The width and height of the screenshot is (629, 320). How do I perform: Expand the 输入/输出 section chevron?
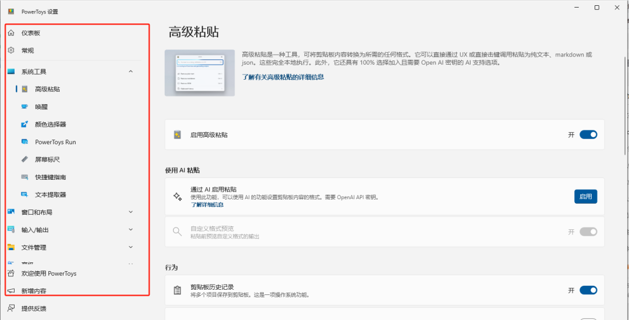tap(130, 229)
